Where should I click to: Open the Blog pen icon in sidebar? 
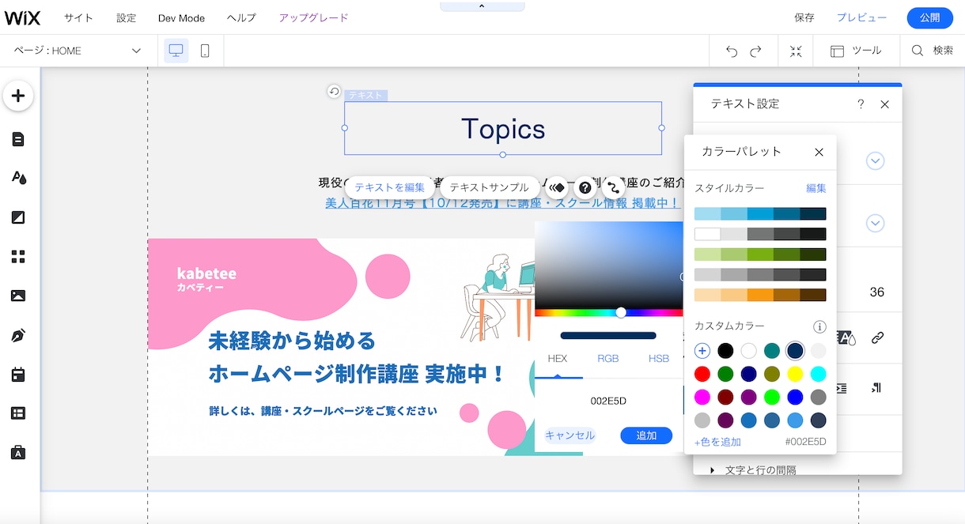click(x=18, y=335)
